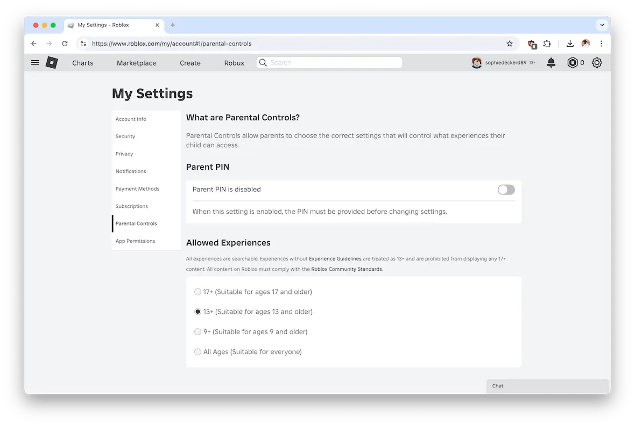Screen dimensions: 635x426
Task: Go to Robux page
Action: pos(234,63)
